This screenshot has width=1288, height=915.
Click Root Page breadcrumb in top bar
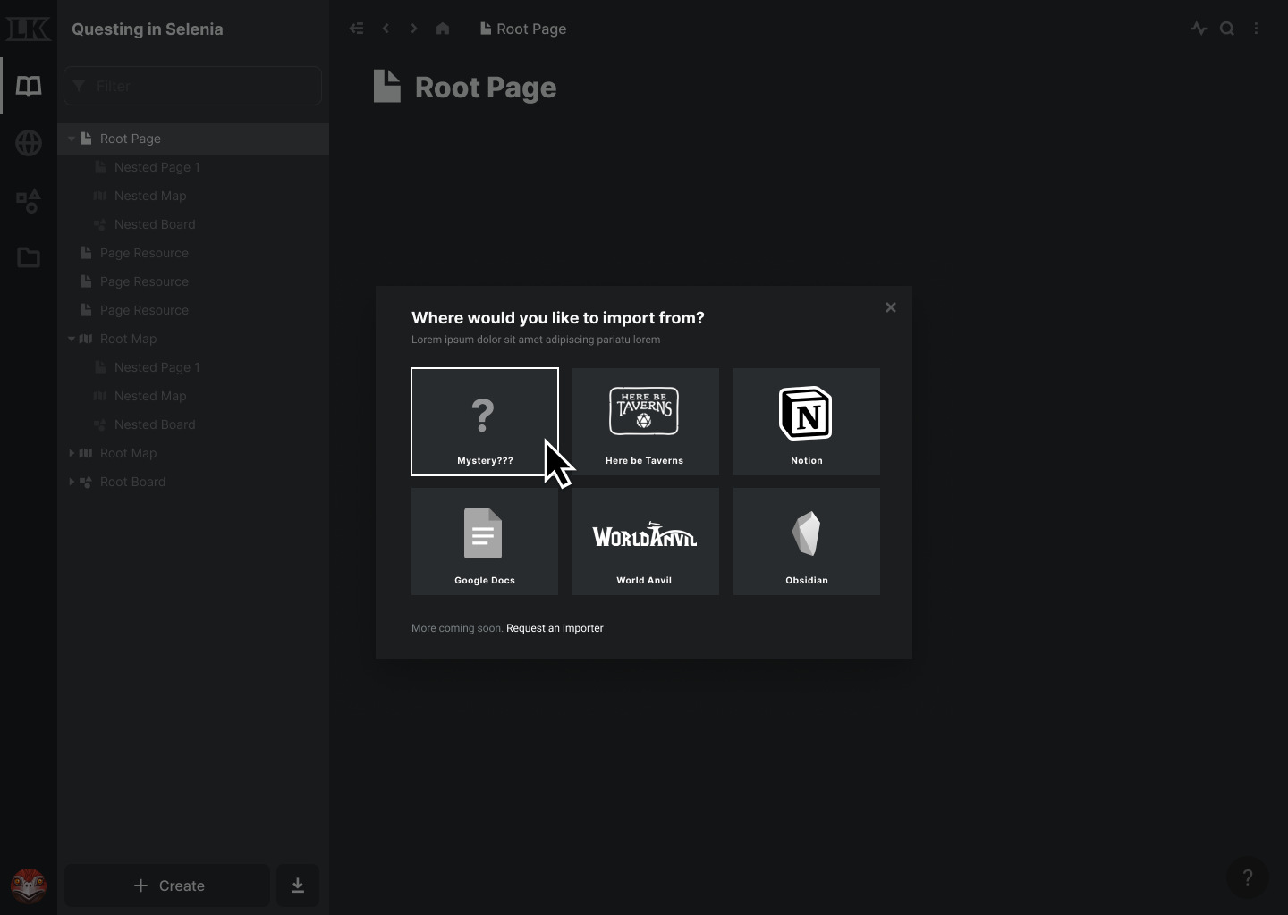point(523,29)
